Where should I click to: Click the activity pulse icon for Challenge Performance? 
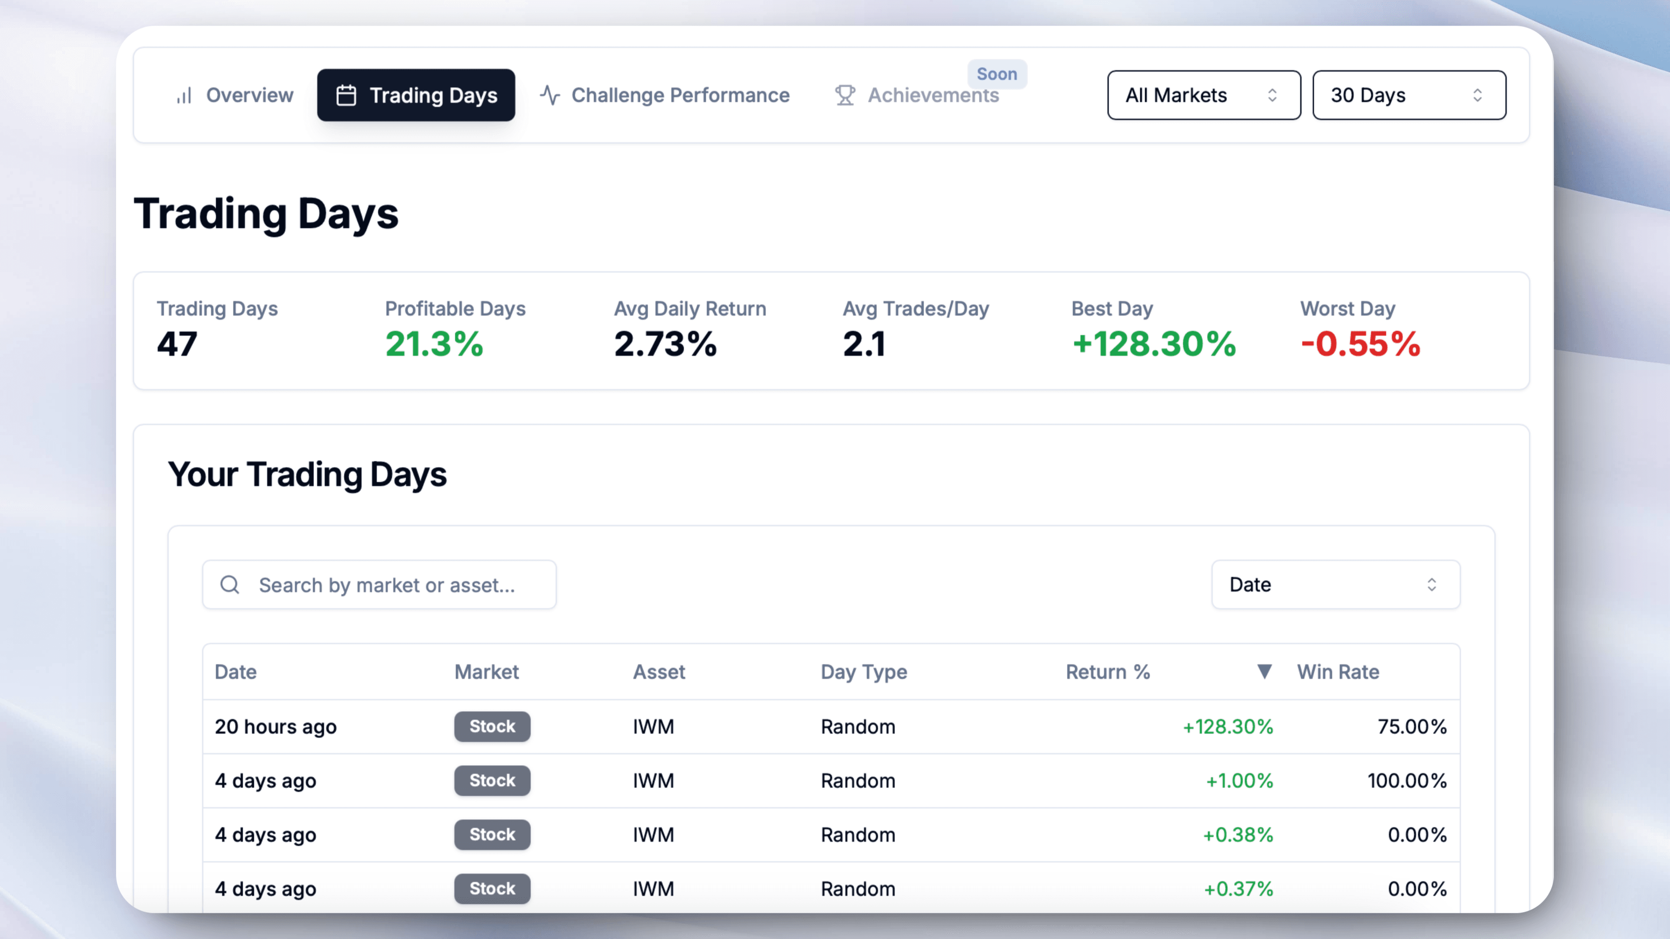point(550,95)
